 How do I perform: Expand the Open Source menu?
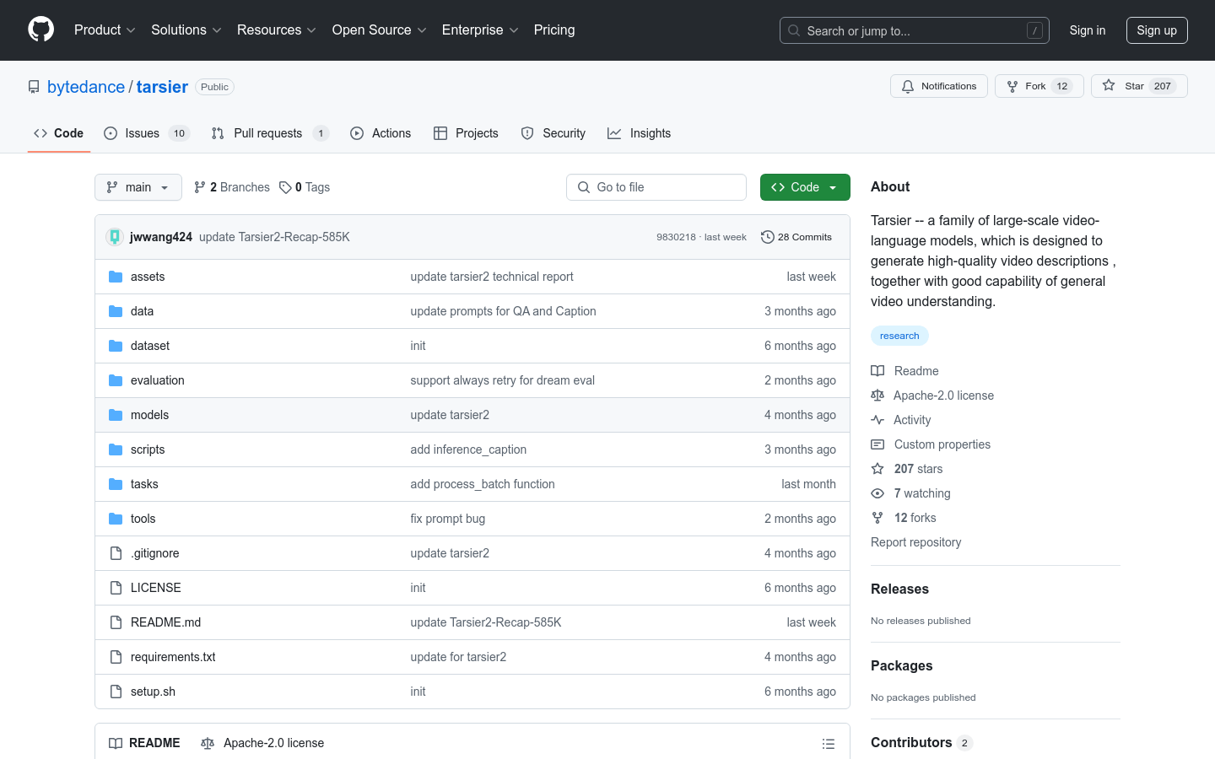[379, 30]
